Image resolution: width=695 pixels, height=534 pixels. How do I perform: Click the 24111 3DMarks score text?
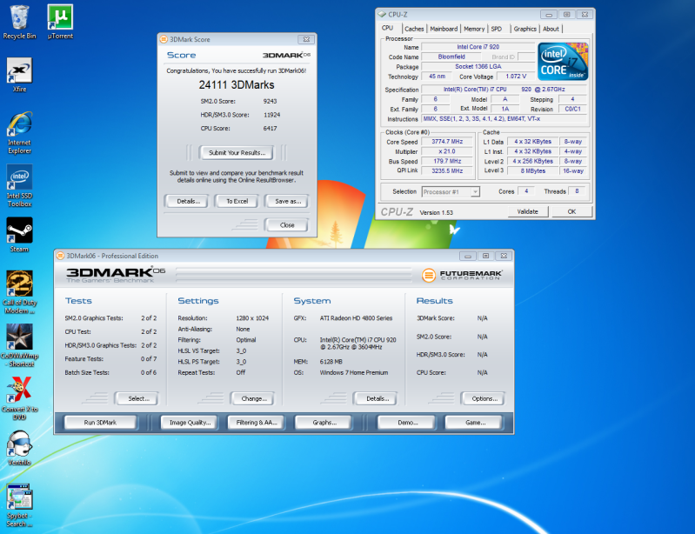pos(237,85)
